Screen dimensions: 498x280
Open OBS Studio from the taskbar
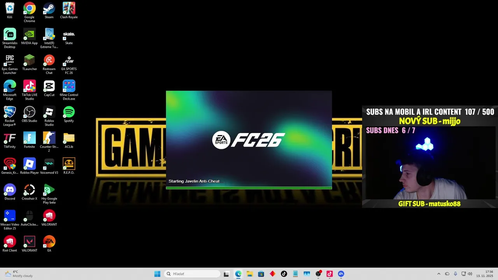coord(318,274)
